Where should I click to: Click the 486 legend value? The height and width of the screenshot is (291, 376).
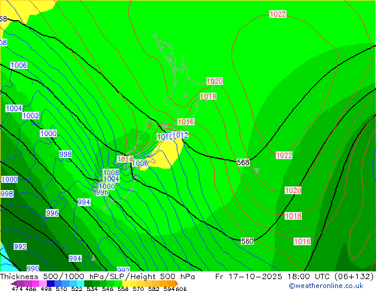[31, 289]
